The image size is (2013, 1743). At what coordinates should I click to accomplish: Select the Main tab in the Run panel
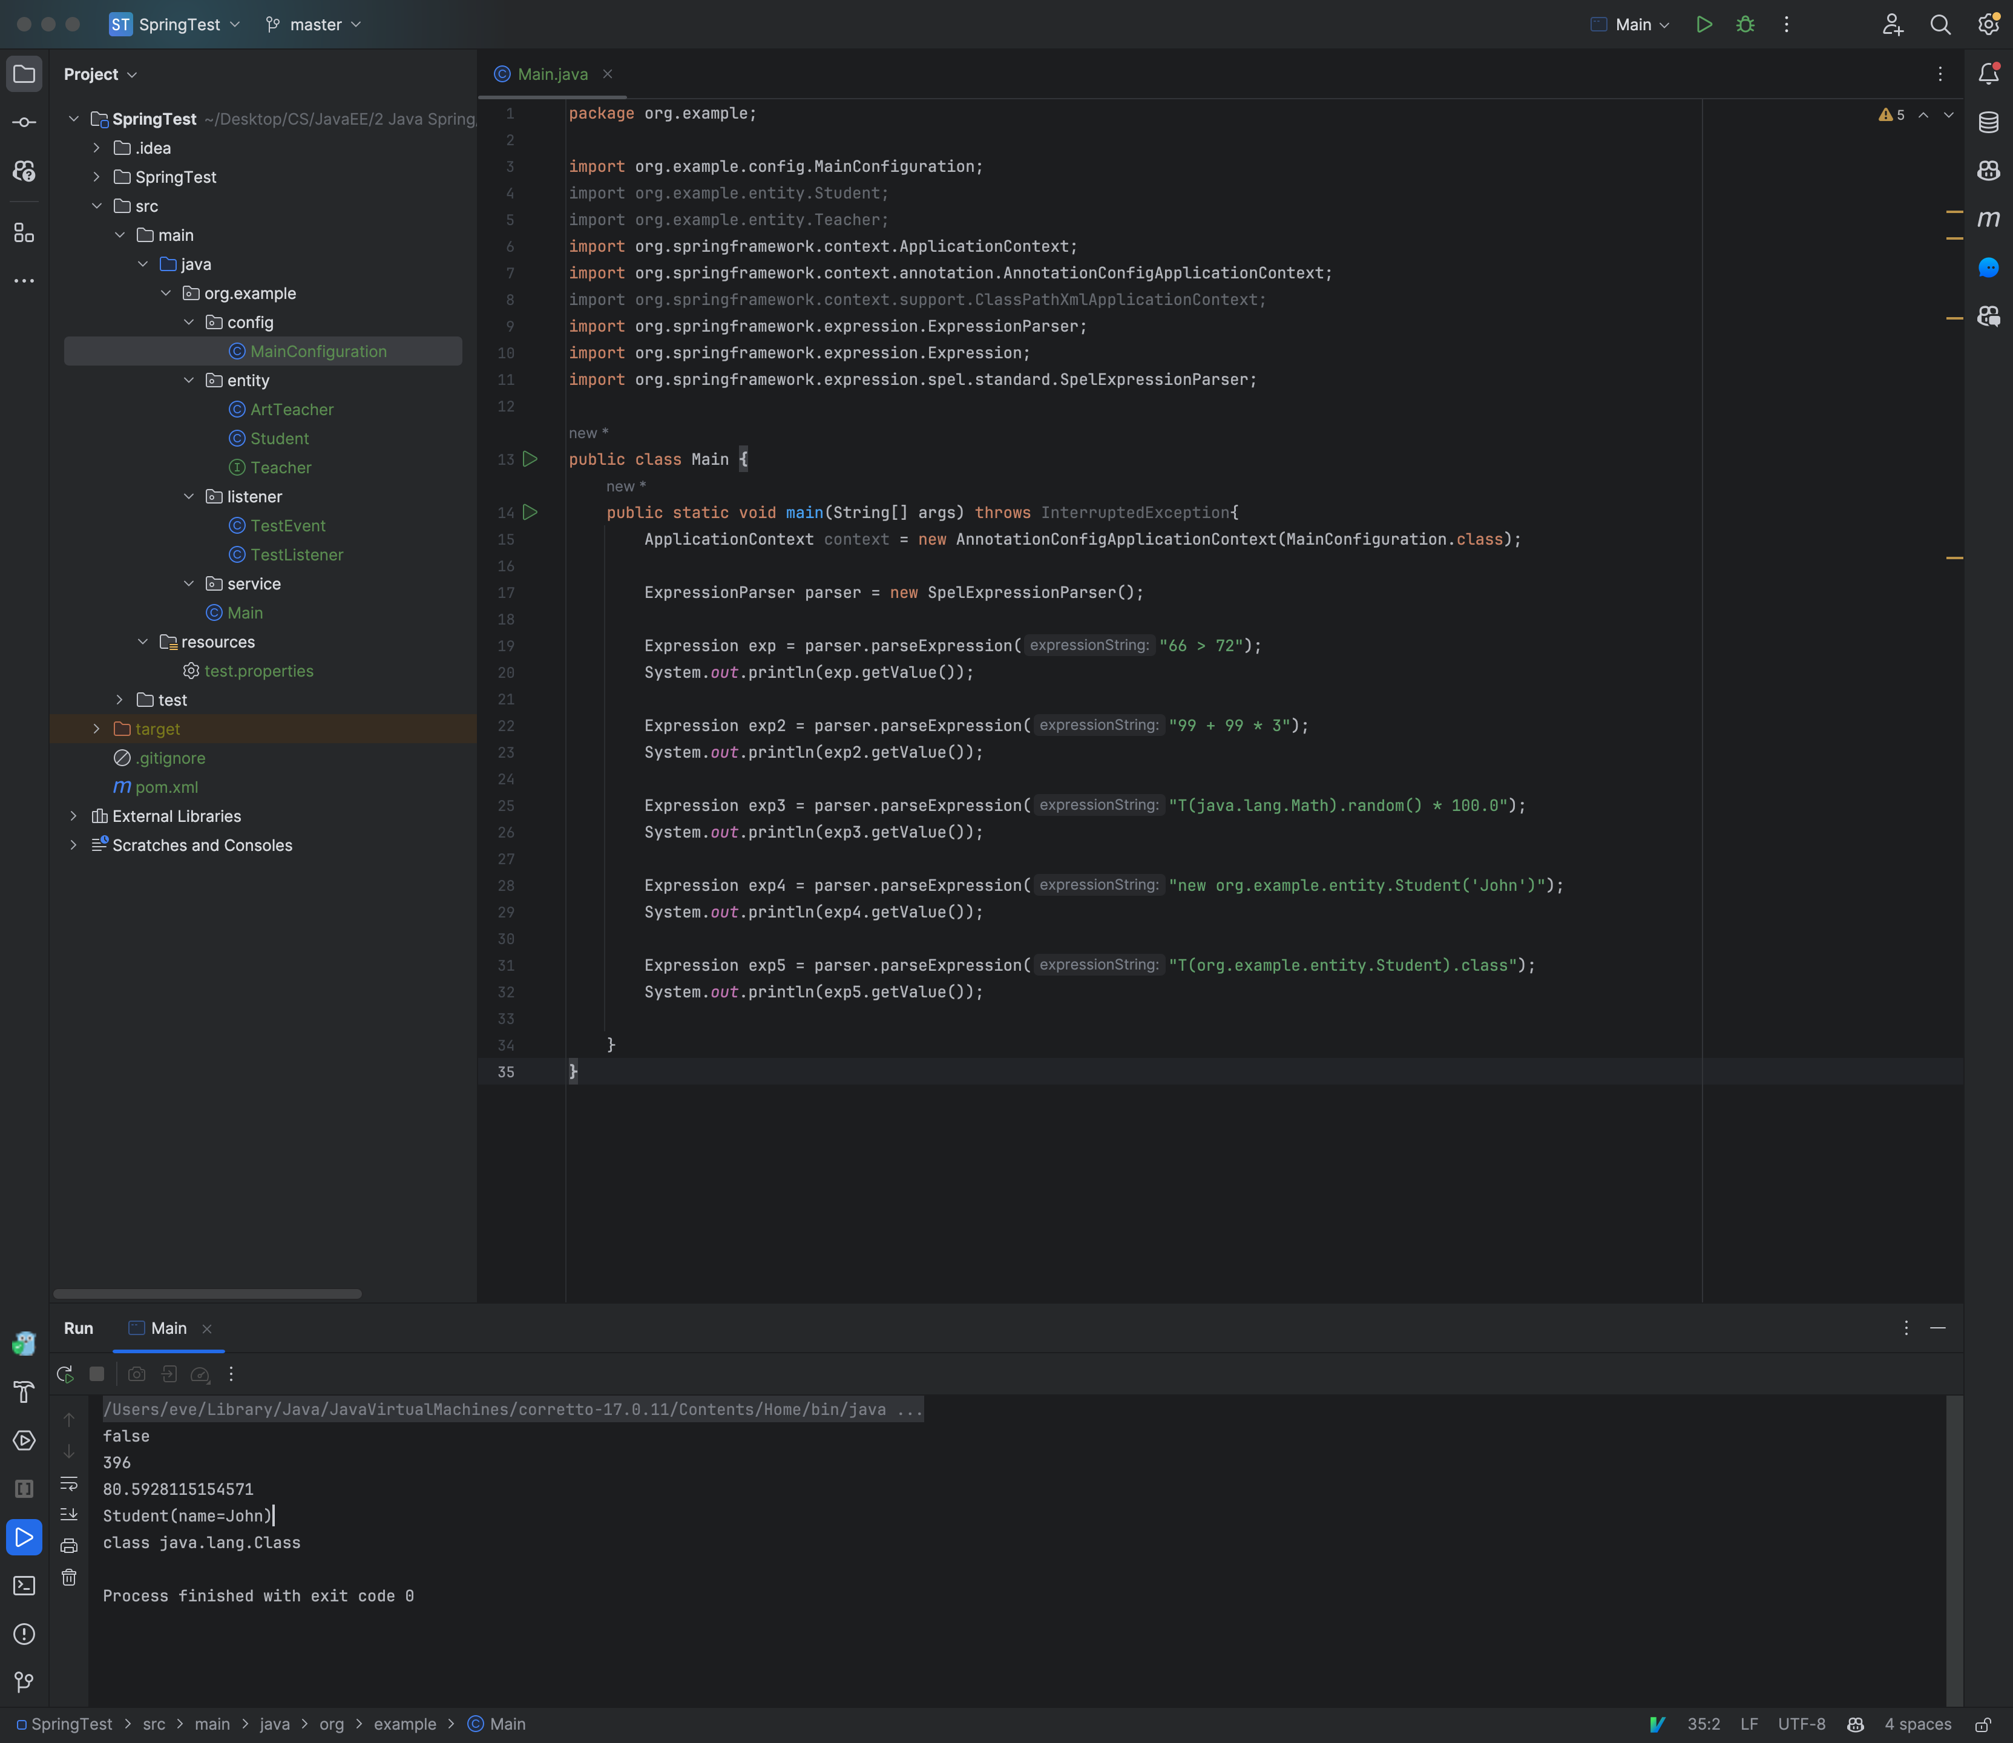pos(168,1328)
